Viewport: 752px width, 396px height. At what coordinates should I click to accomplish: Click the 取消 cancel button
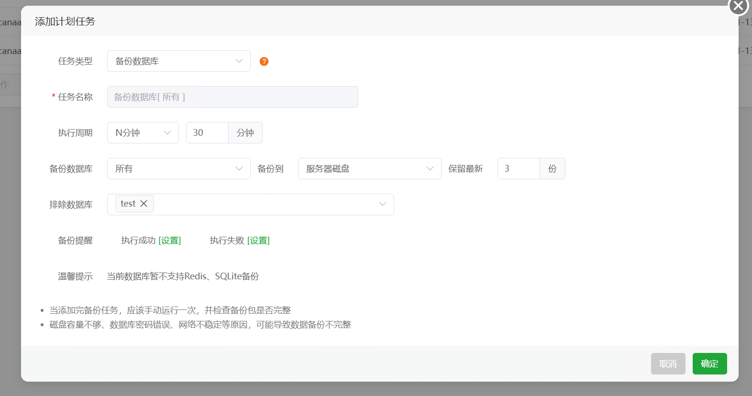[x=668, y=363]
